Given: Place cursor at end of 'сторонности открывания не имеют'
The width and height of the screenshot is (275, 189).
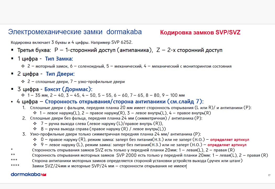Looking at the screenshot, I should (186, 166).
